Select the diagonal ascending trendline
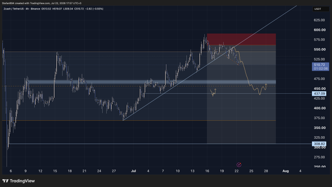 tap(210, 63)
